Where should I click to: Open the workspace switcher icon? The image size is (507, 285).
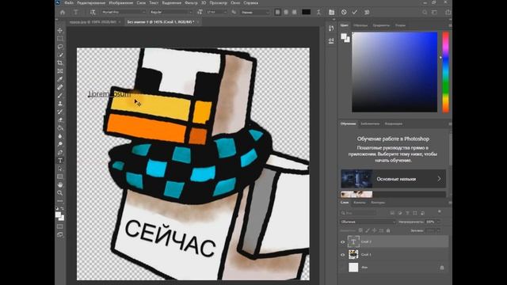click(x=435, y=13)
